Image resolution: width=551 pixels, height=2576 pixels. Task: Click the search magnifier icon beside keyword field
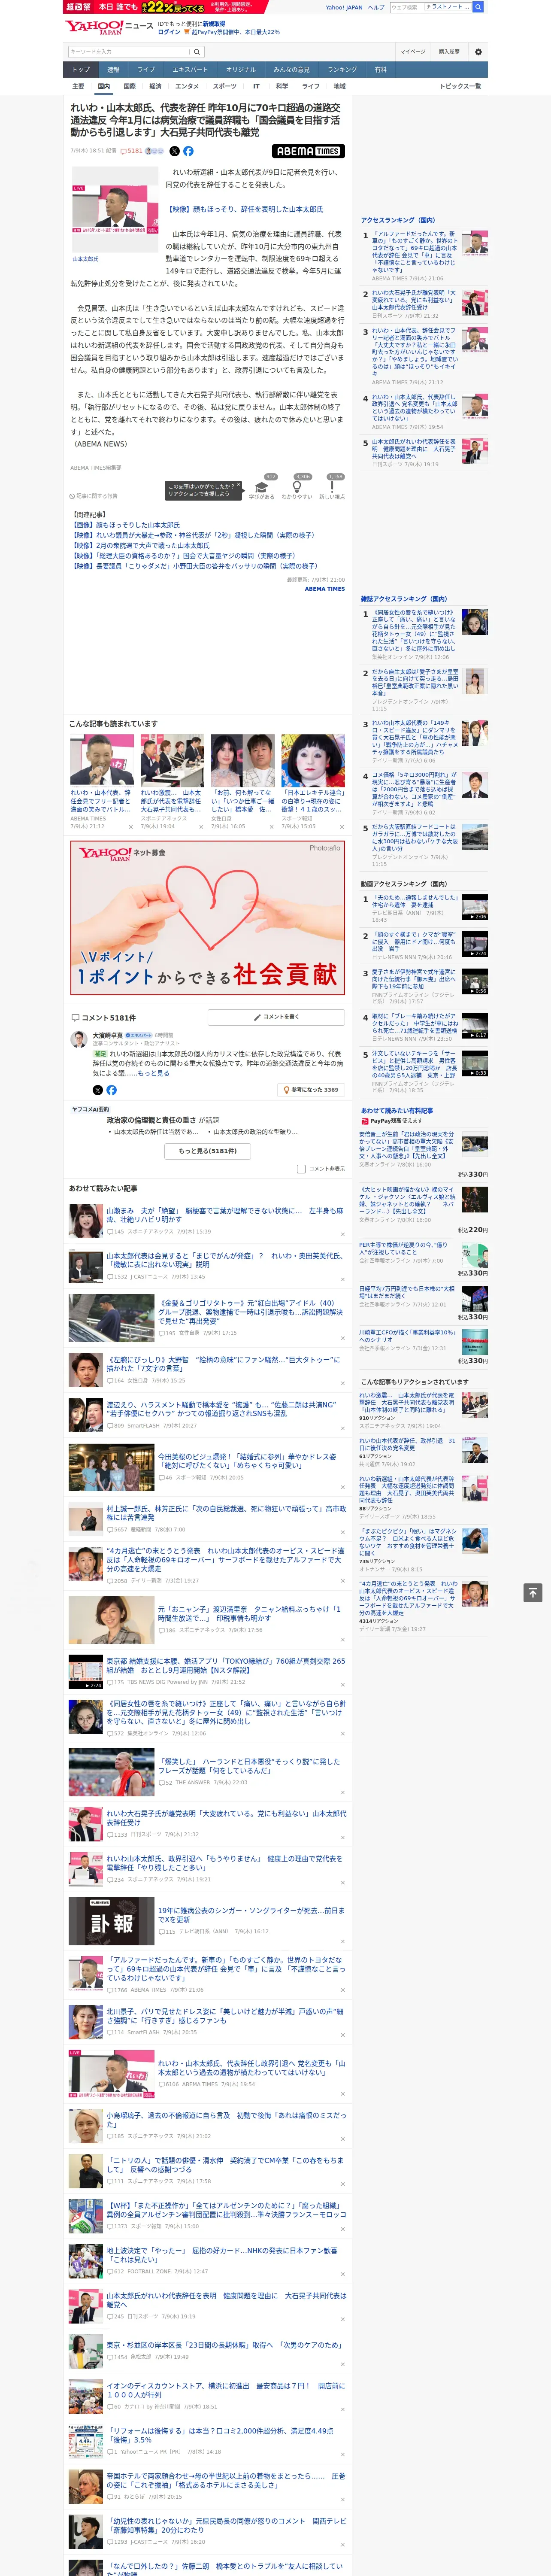[197, 51]
